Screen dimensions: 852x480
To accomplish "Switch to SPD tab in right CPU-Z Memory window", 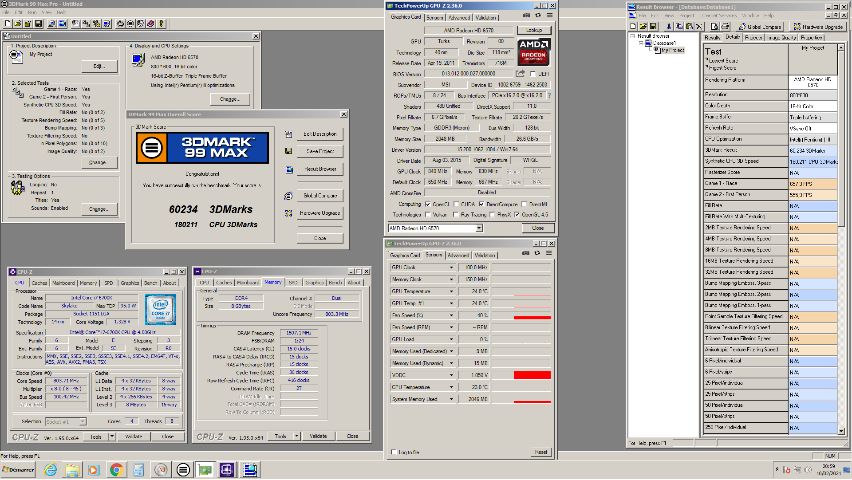I will pyautogui.click(x=293, y=283).
